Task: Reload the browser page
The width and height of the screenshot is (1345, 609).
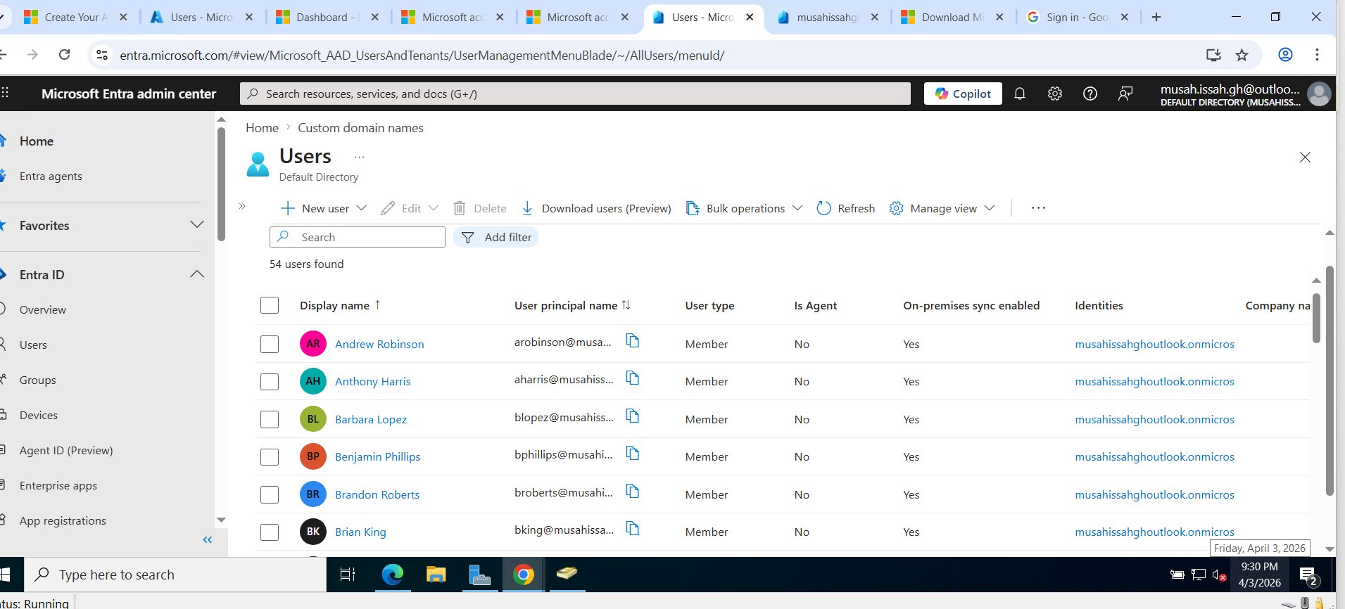Action: (x=64, y=54)
